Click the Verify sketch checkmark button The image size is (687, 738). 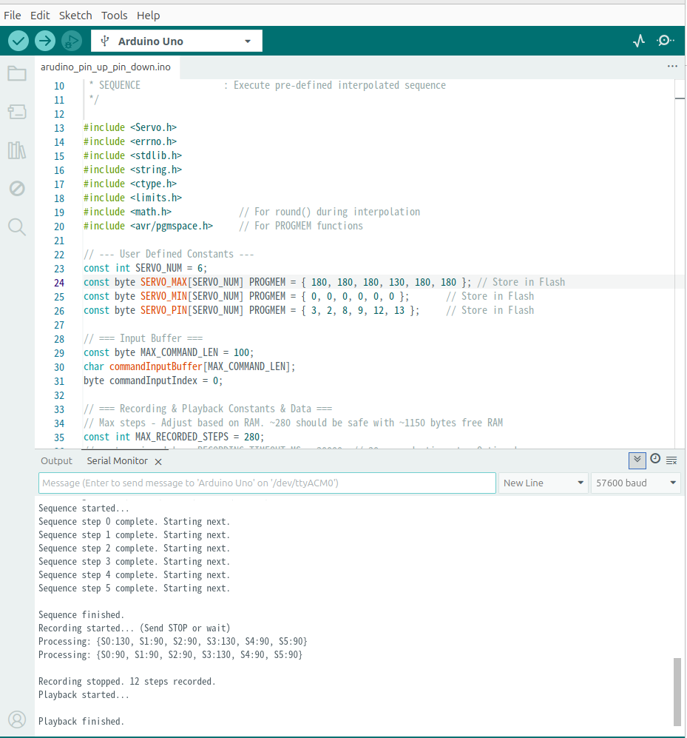[18, 41]
